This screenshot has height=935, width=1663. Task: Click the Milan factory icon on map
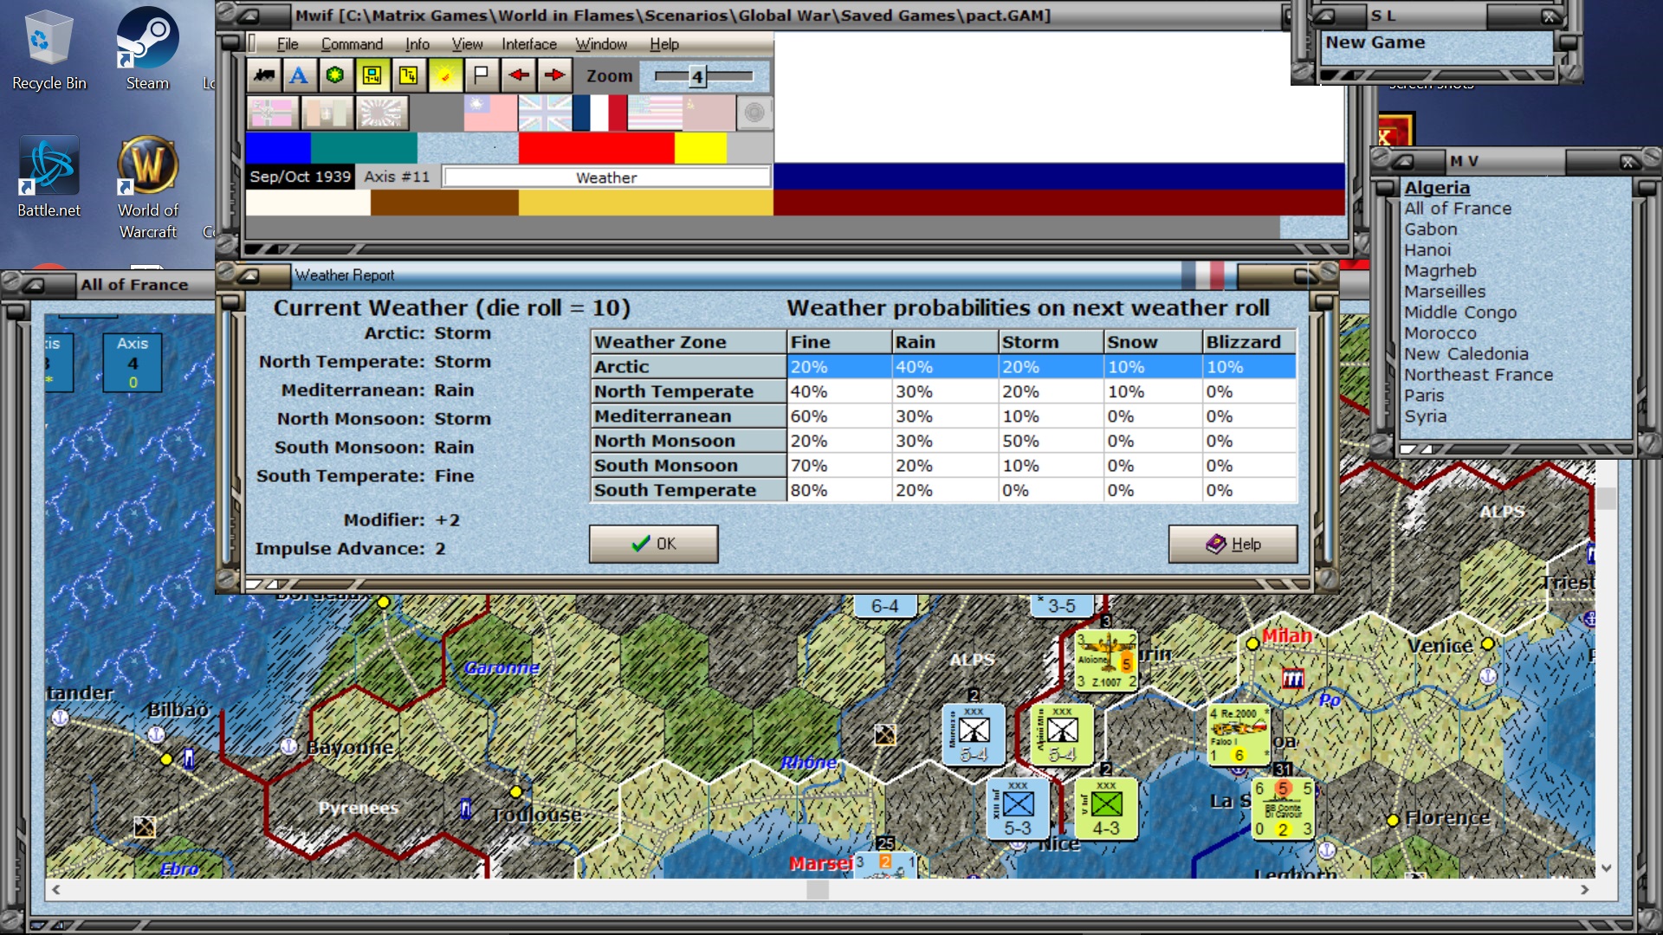1292,680
